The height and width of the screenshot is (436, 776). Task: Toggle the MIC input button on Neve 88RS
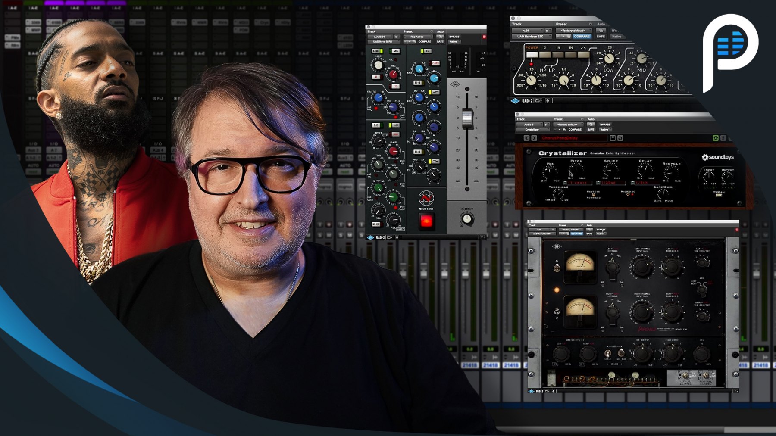point(395,51)
